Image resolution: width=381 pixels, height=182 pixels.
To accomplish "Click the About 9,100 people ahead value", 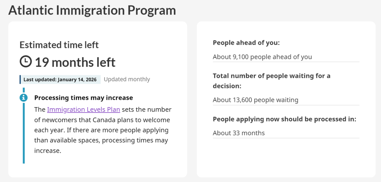I will click(262, 57).
